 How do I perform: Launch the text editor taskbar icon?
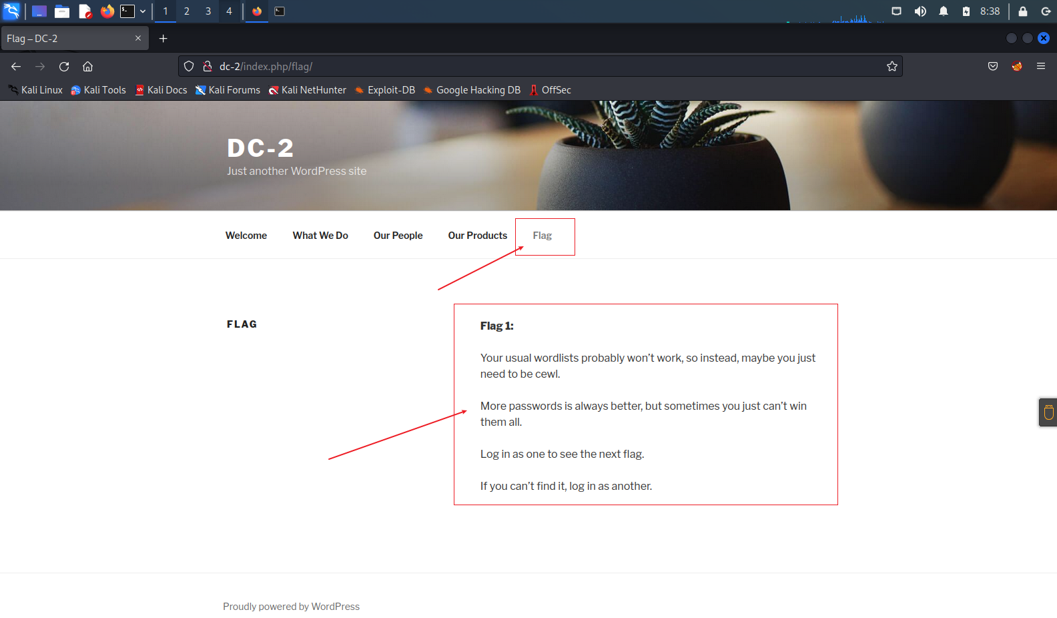tap(85, 11)
